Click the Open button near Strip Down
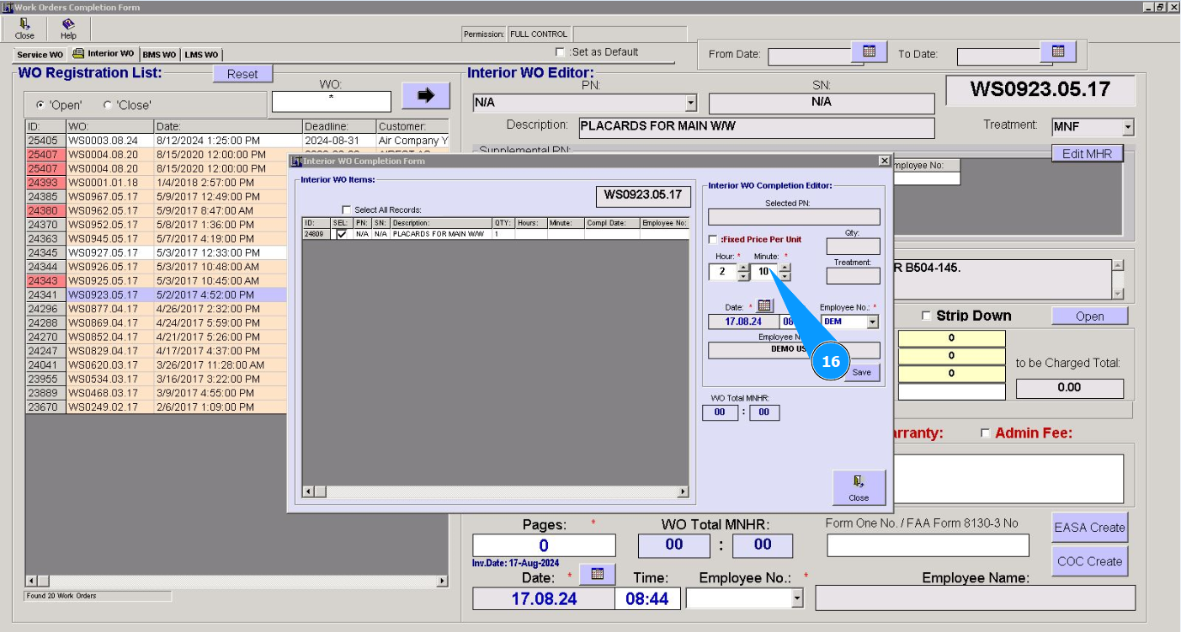The image size is (1181, 632). pos(1089,316)
